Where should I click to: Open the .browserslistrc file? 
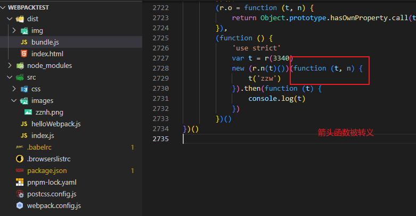coord(49,159)
